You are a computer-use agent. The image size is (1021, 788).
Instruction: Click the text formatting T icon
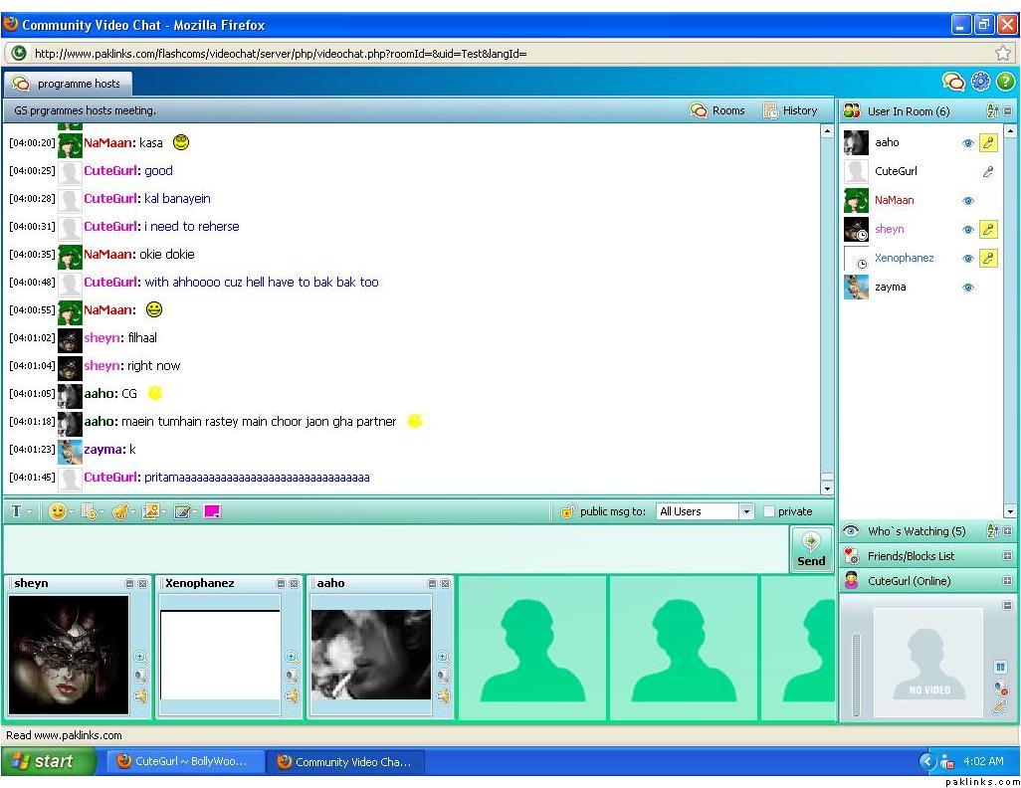click(16, 511)
